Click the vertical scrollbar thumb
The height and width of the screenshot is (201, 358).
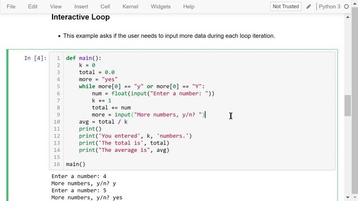[x=347, y=106]
